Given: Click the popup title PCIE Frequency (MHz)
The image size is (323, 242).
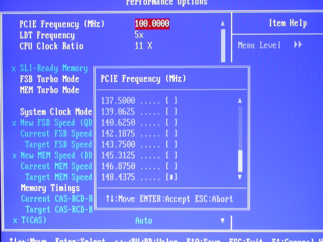Looking at the screenshot, I should (143, 79).
